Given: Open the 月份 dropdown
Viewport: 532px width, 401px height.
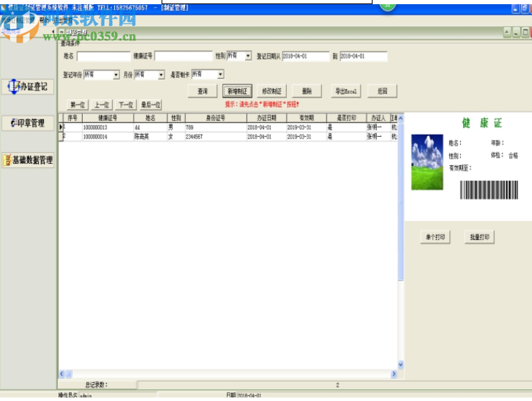Looking at the screenshot, I should [x=149, y=75].
